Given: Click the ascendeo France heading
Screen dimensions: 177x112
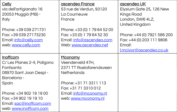Looking at the screenshot, I should tap(78, 4).
